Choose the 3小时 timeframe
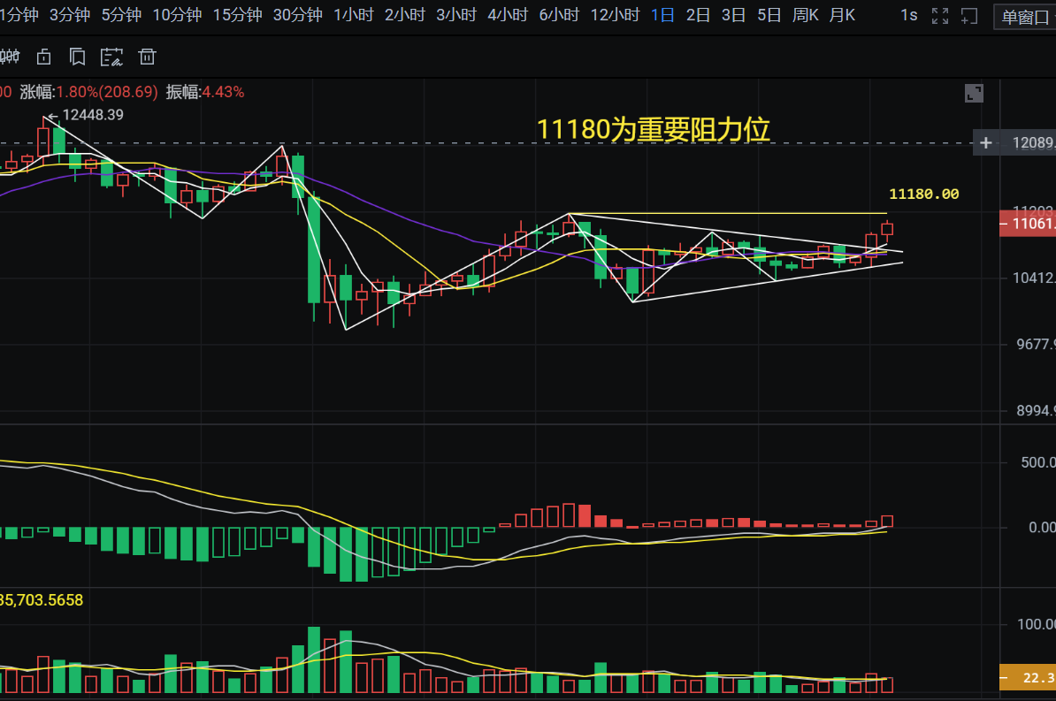Screen dimensions: 1056x701 [456, 15]
